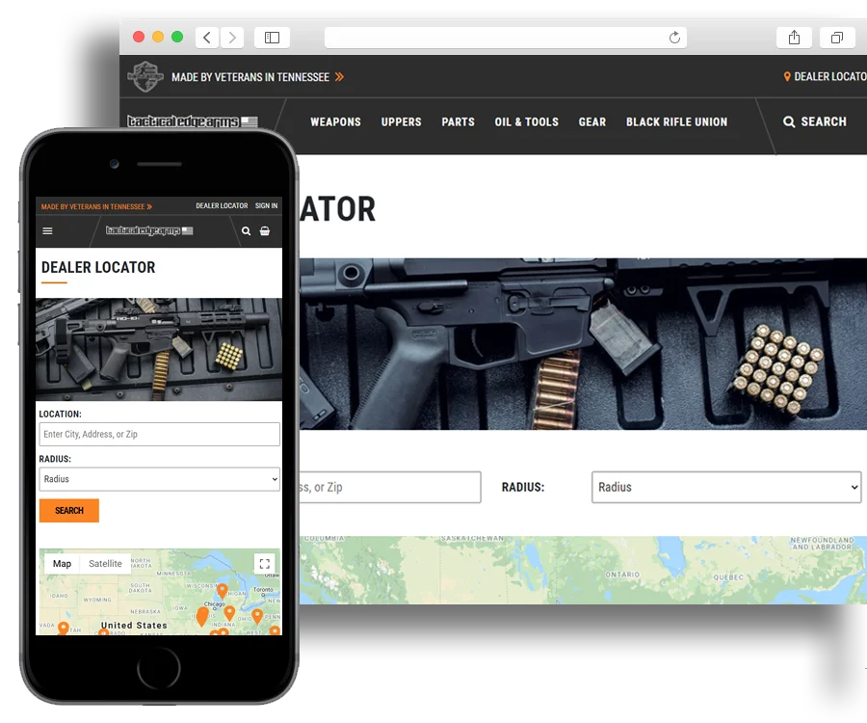The width and height of the screenshot is (867, 723).
Task: Reload the page using the refresh icon
Action: tap(674, 38)
